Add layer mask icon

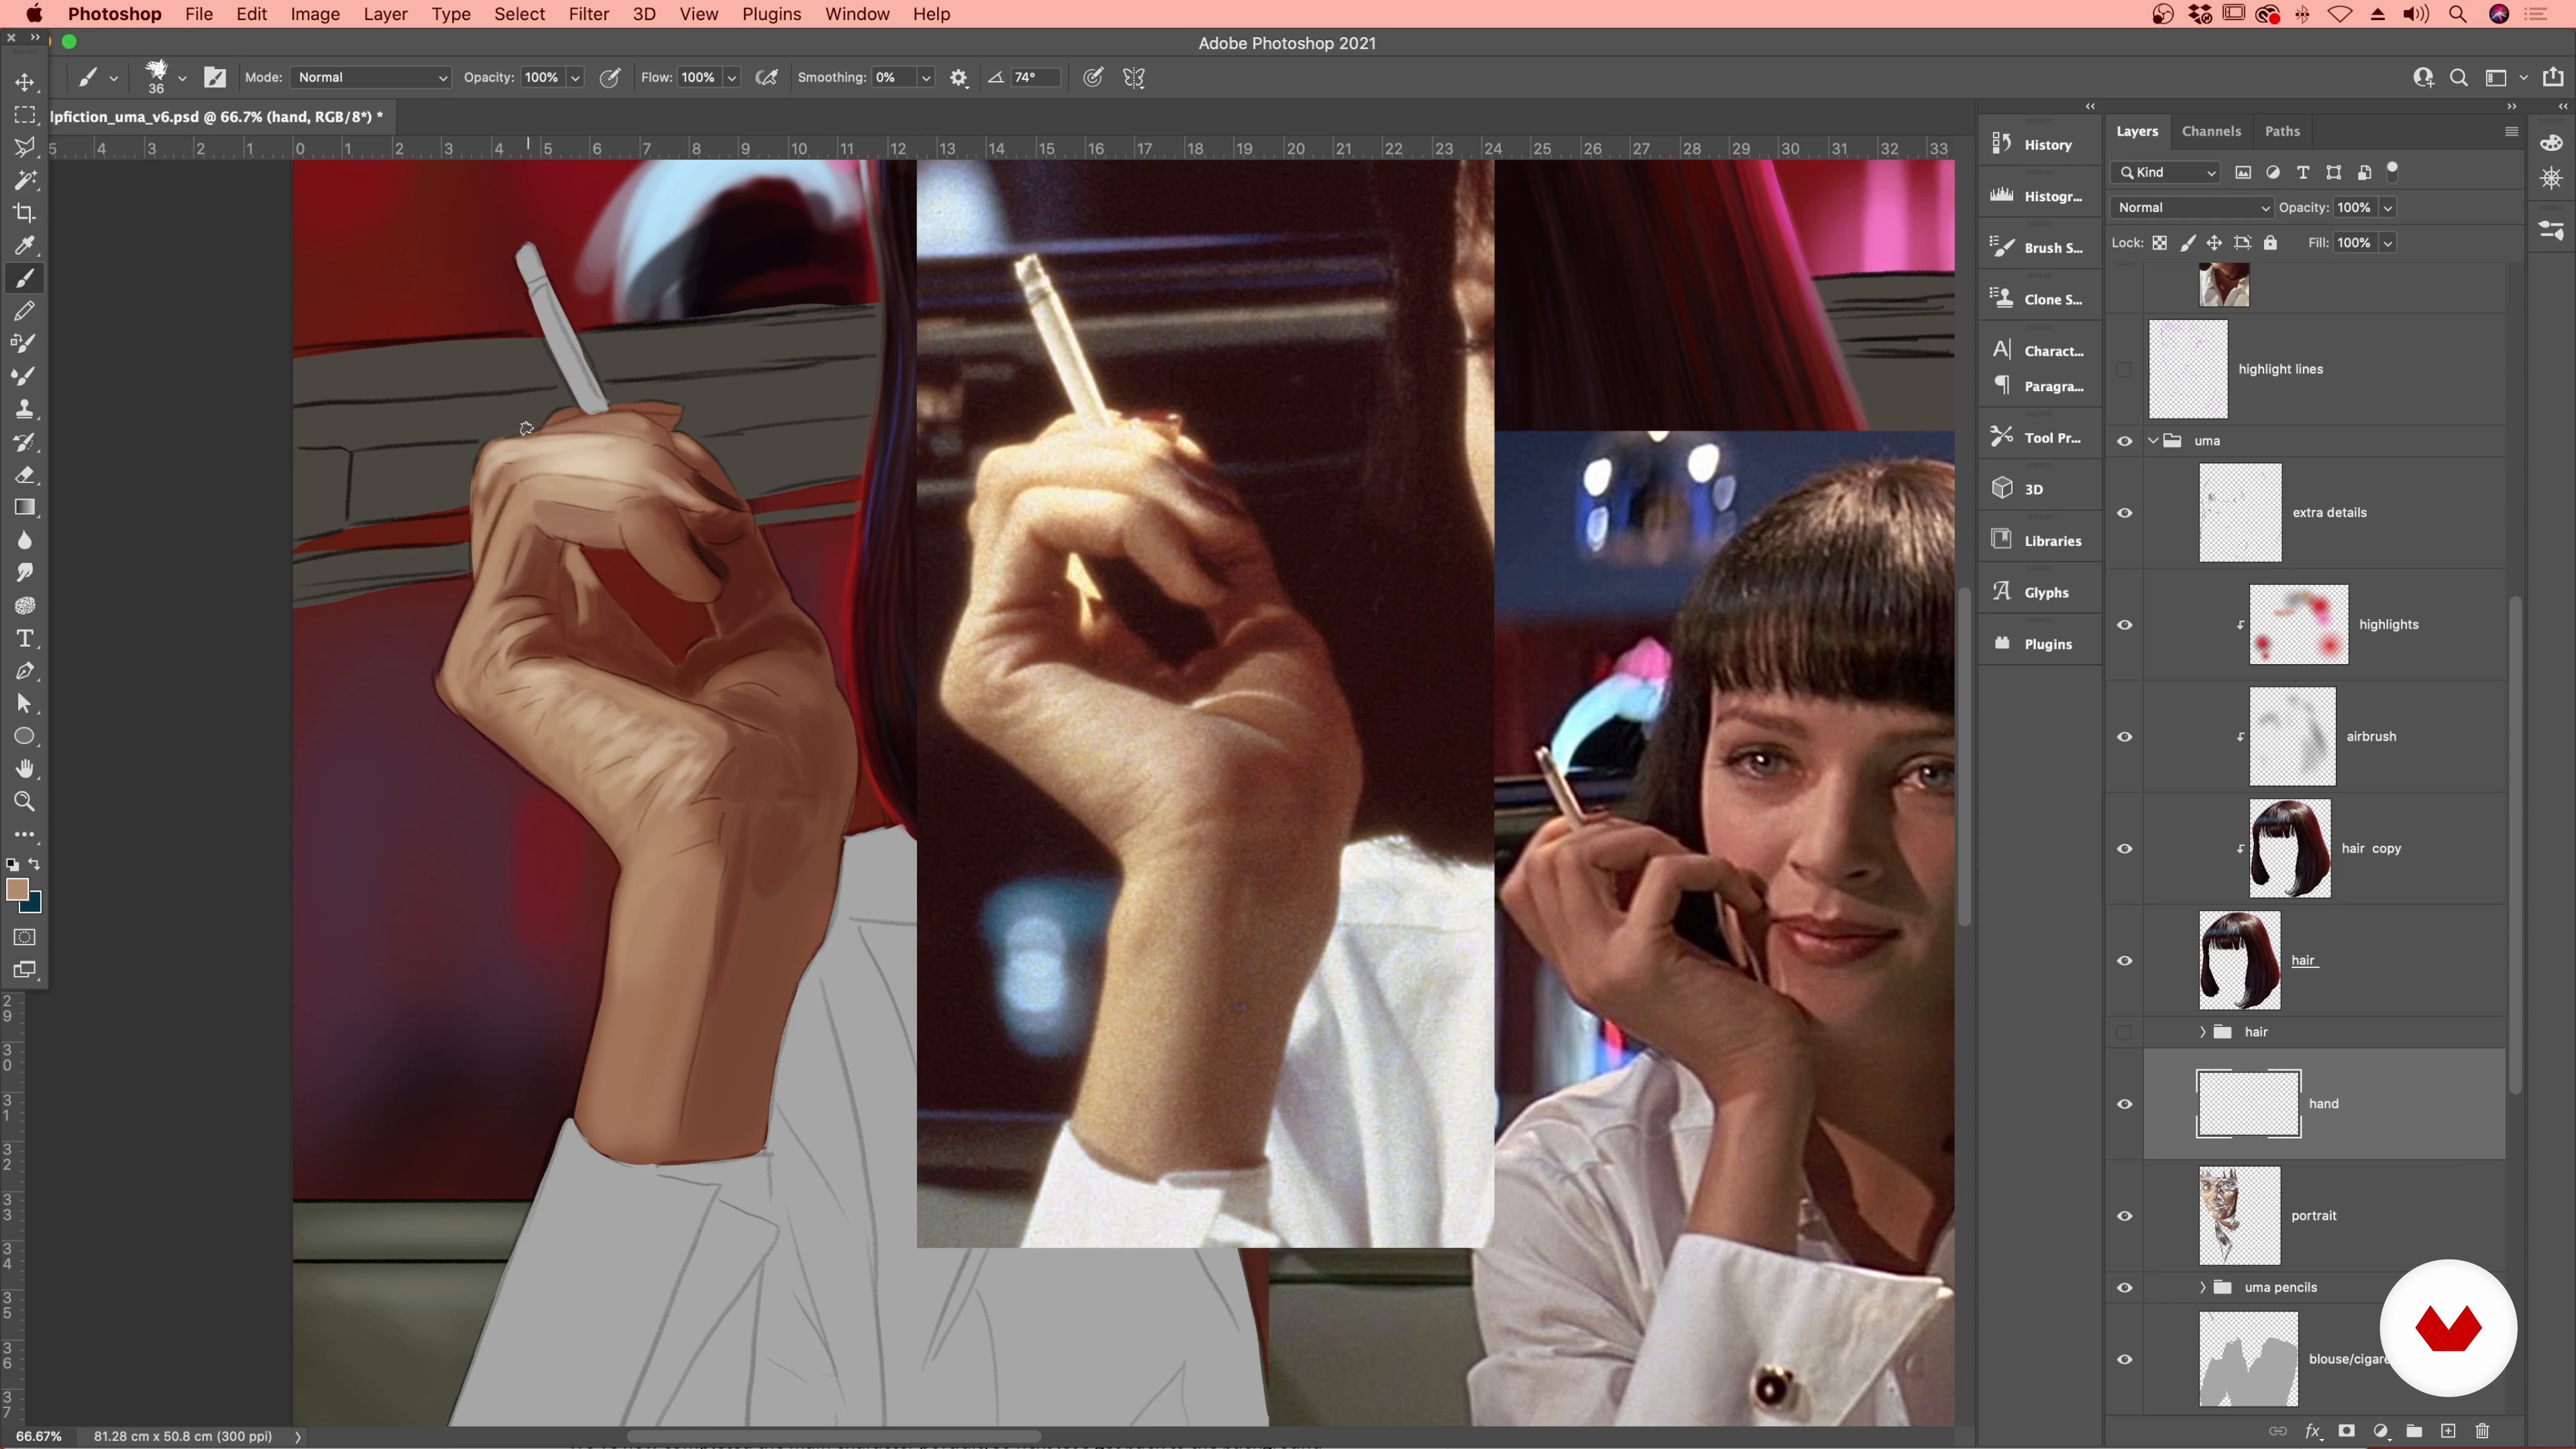pos(2347,1431)
